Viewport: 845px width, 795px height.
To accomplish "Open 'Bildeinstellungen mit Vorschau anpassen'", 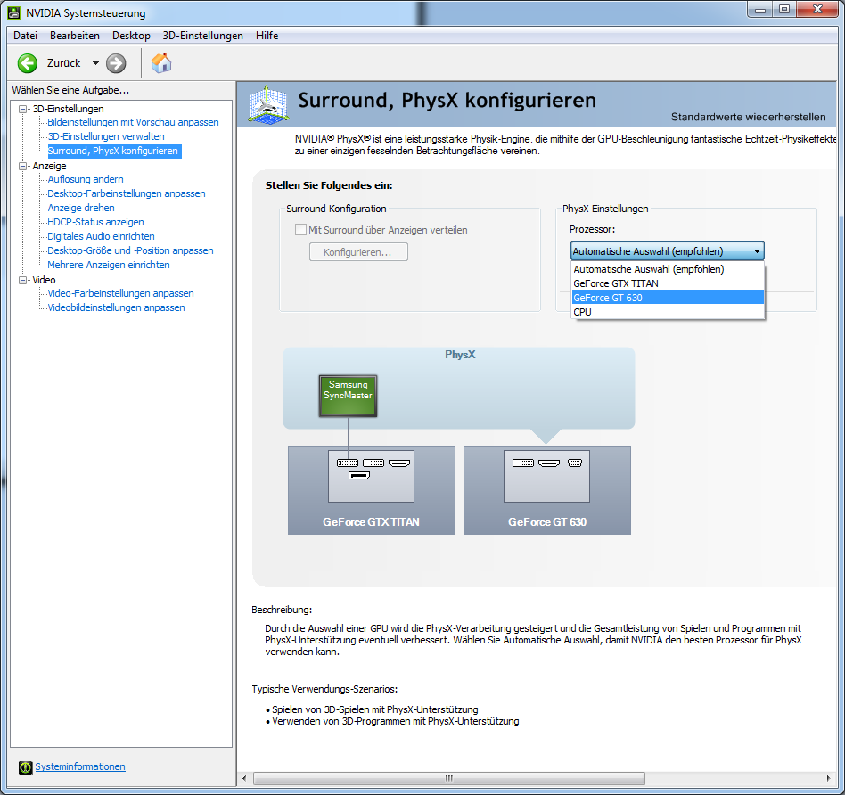I will tap(133, 122).
